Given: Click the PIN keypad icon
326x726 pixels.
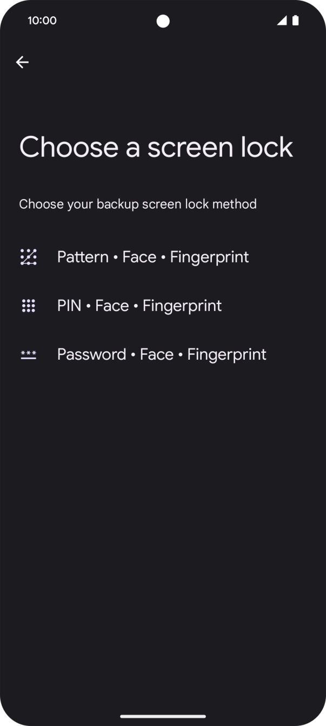Looking at the screenshot, I should [28, 305].
